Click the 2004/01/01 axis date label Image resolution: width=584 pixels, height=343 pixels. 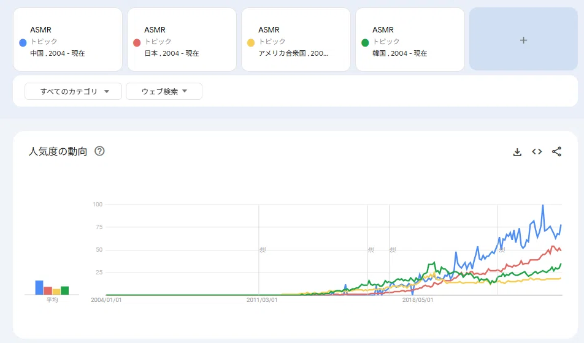pyautogui.click(x=106, y=300)
